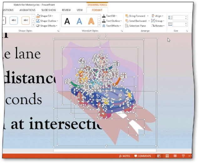Decrease Shape Width with down stepper

(186, 25)
